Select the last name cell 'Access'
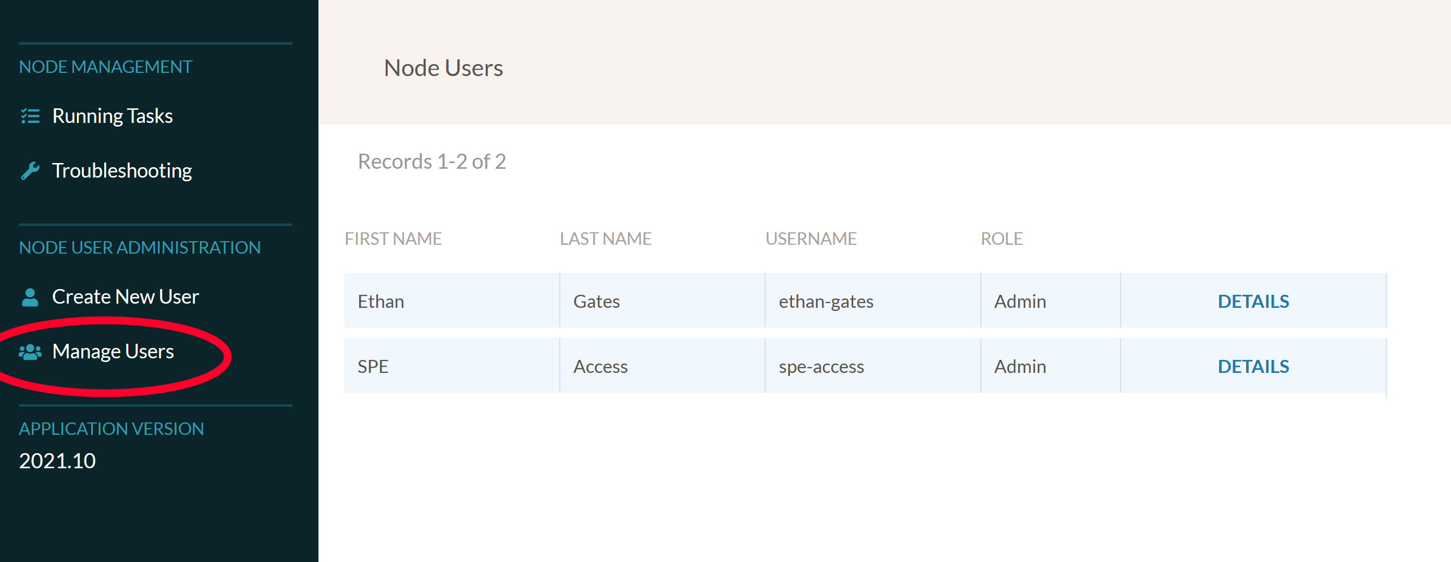 (x=662, y=366)
